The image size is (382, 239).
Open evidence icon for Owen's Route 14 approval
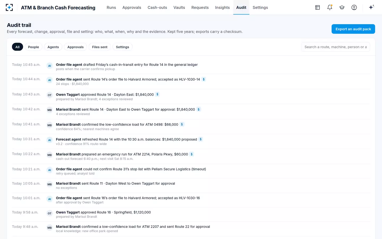(157, 94)
